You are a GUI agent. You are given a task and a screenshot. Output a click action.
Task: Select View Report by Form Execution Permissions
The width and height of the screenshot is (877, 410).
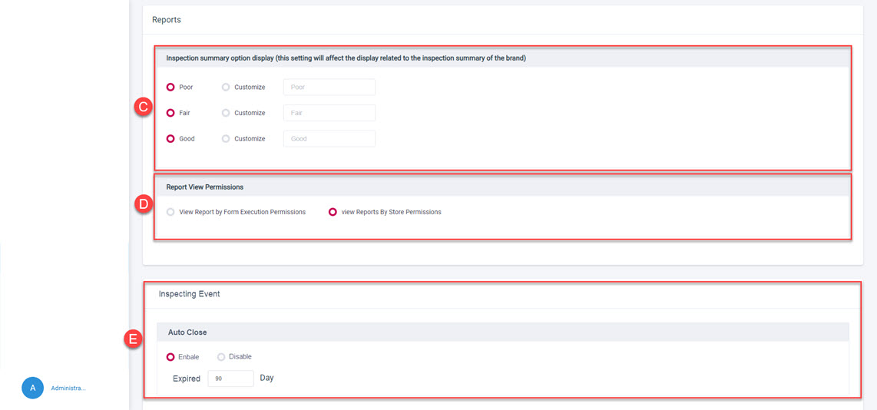tap(170, 212)
